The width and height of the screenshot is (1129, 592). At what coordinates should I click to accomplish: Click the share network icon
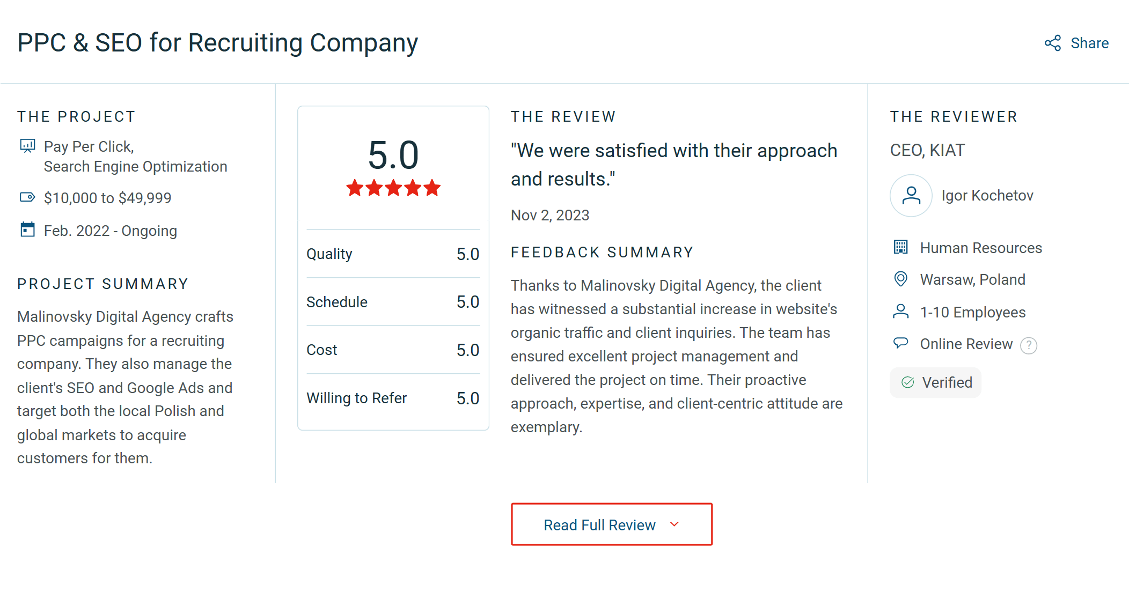1053,43
